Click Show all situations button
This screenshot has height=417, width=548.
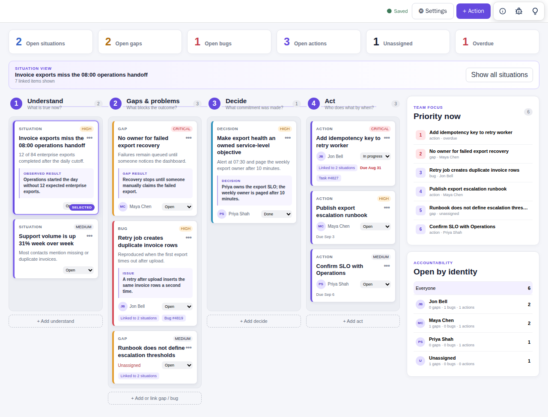click(x=499, y=75)
